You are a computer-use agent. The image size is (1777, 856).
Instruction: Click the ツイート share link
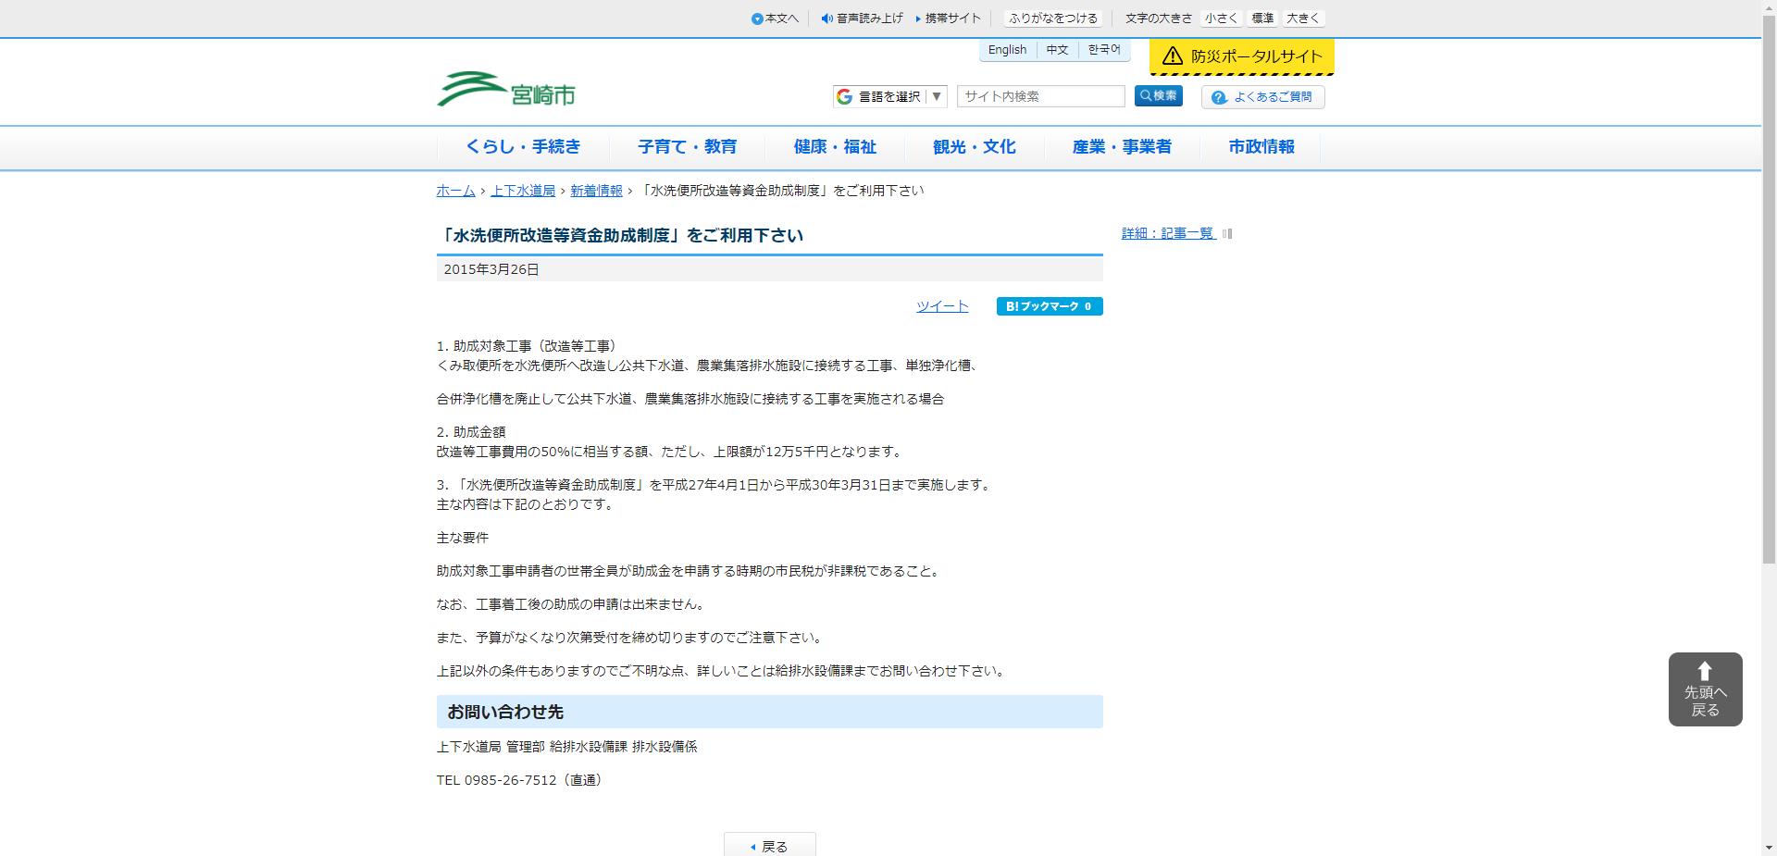coord(941,305)
